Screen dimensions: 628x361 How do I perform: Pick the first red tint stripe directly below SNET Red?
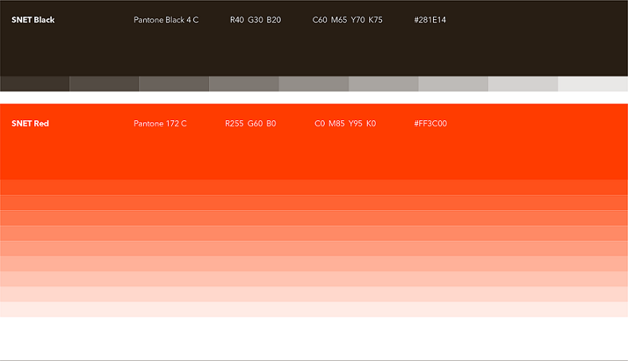(x=314, y=188)
